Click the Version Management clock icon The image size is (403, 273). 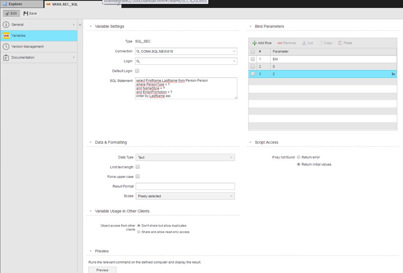click(x=6, y=46)
